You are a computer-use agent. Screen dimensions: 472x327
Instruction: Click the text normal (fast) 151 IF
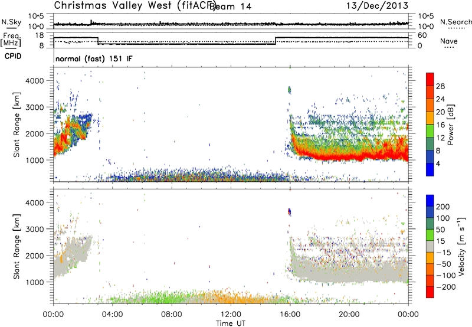coord(94,58)
